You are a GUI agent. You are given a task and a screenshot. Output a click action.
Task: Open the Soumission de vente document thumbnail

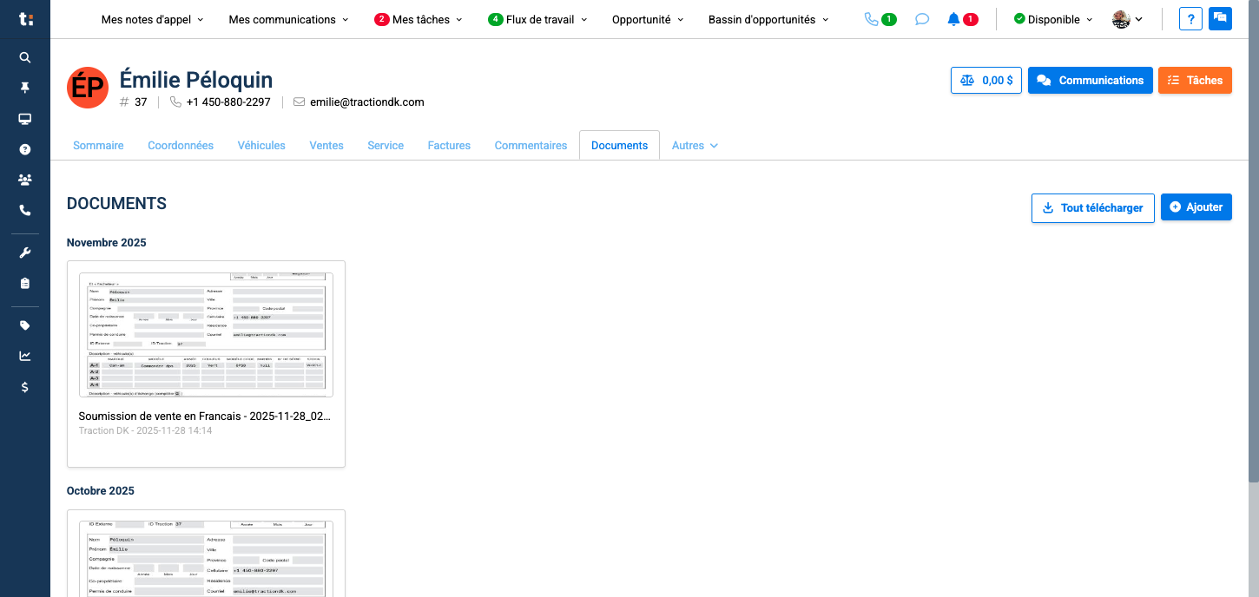(206, 333)
